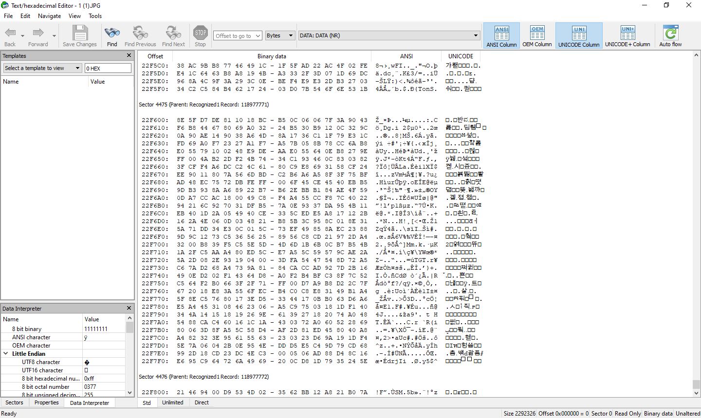This screenshot has width=701, height=418.
Task: Collapse the Little Endian group
Action: point(6,354)
